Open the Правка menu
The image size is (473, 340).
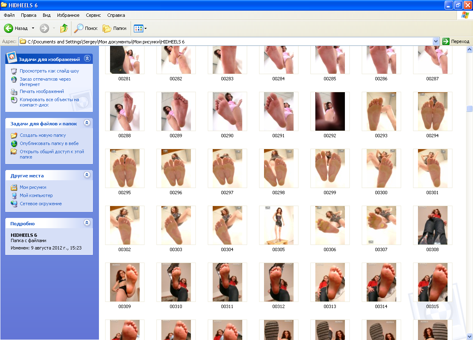pos(29,15)
